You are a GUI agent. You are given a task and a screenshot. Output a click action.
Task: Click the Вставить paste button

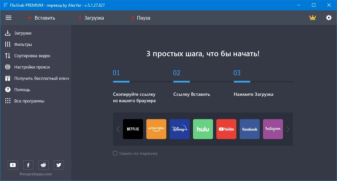coord(41,18)
